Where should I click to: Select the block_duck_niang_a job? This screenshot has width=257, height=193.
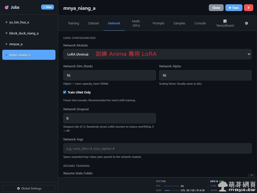point(24,33)
